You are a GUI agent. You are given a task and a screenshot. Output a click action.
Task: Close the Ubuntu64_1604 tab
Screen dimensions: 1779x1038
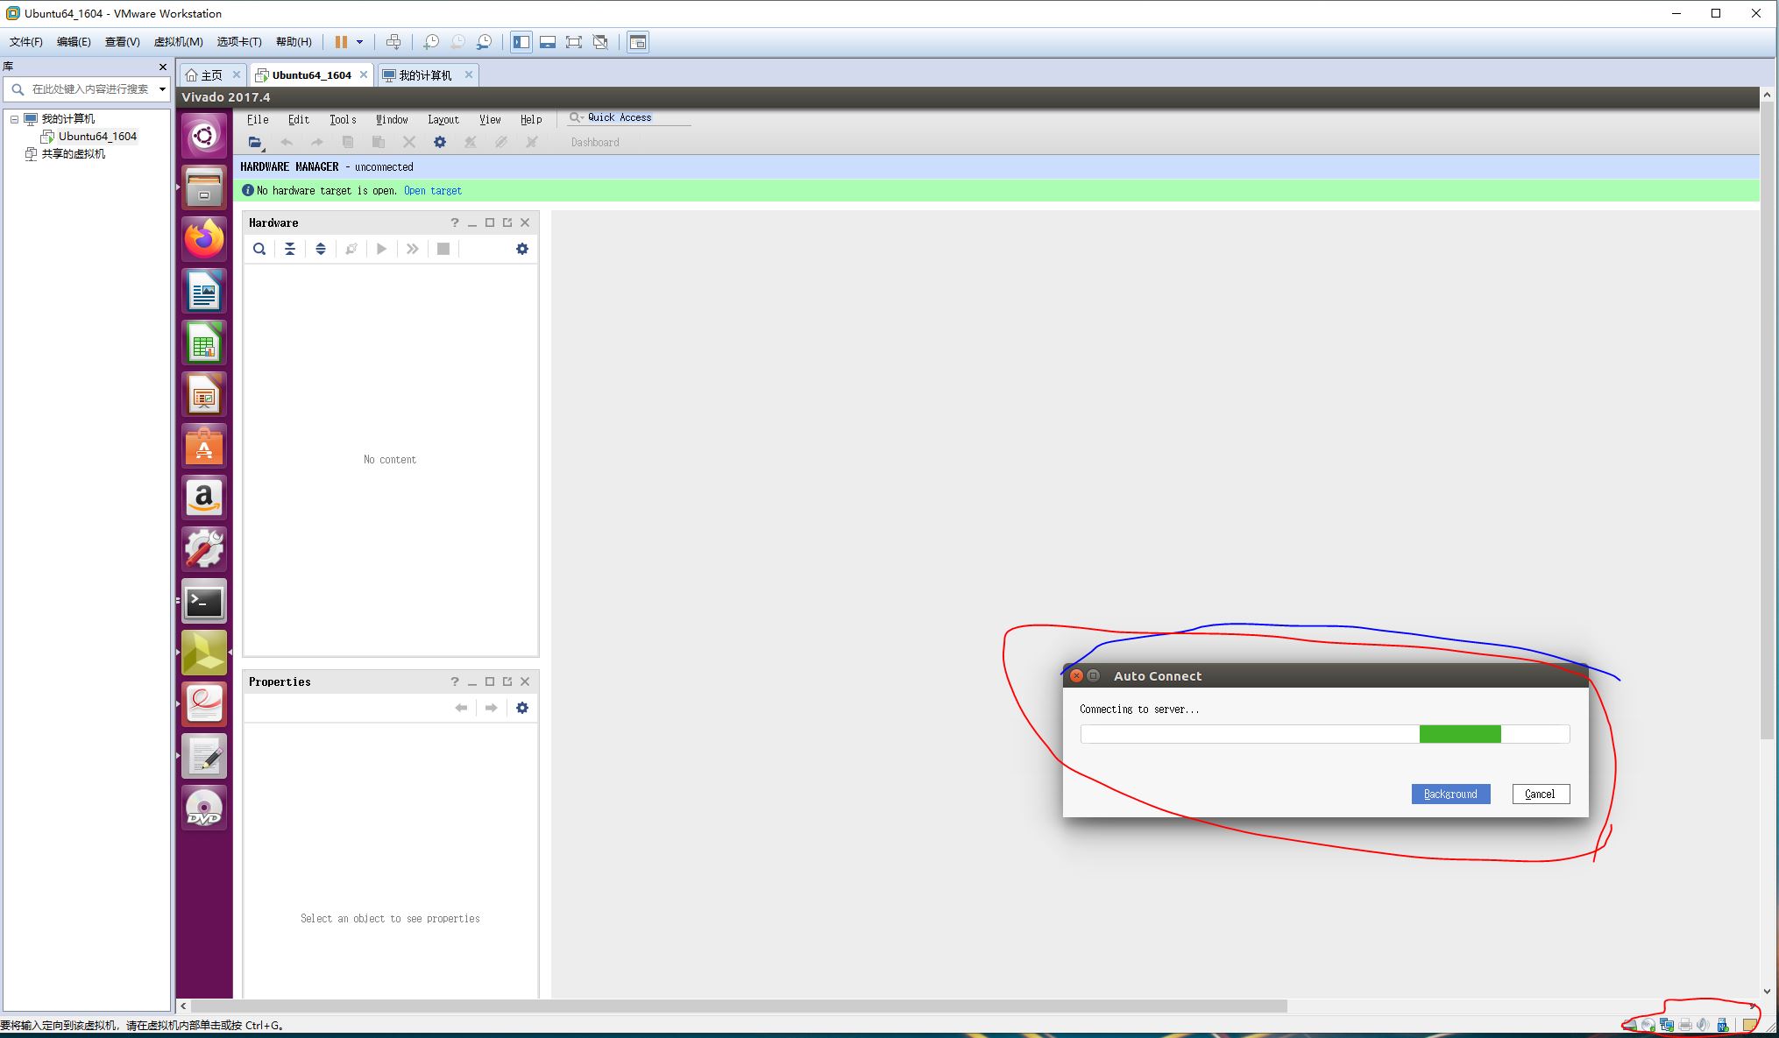point(364,75)
